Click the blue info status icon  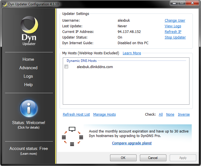[x=29, y=109]
